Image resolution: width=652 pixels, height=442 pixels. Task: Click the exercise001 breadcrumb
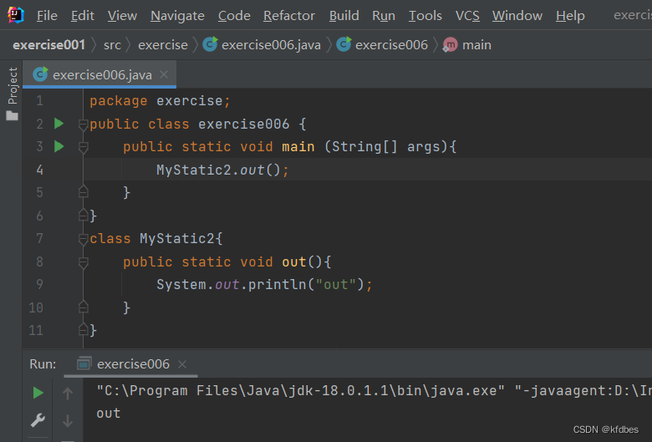[48, 44]
